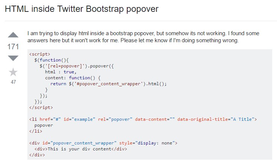277x163 pixels.
Task: Click the 'popover' text inside the li element
Action: (x=44, y=126)
